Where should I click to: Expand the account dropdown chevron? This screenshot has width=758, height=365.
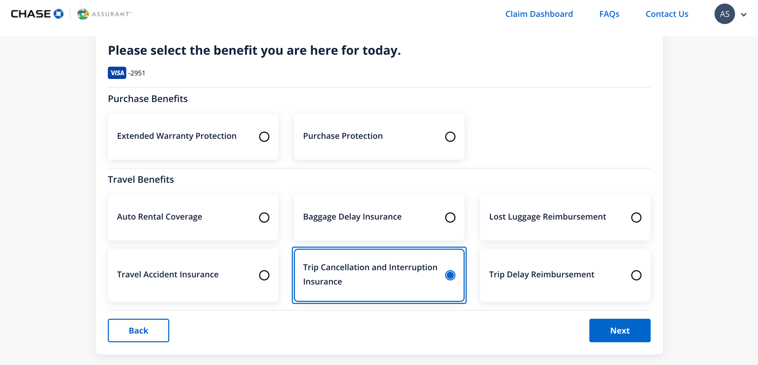(744, 14)
